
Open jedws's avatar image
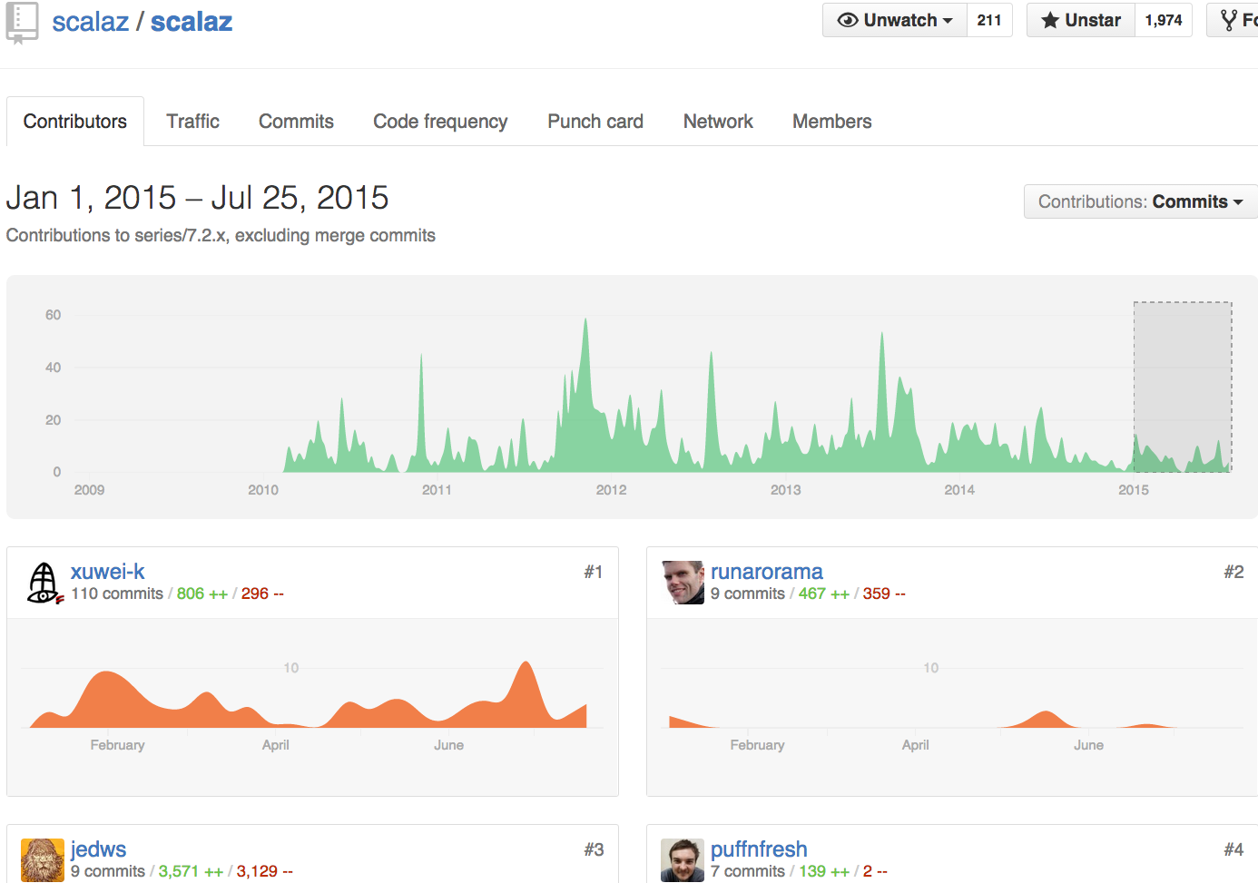point(43,860)
